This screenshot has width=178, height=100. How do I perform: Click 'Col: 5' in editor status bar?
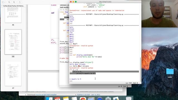point(125,86)
